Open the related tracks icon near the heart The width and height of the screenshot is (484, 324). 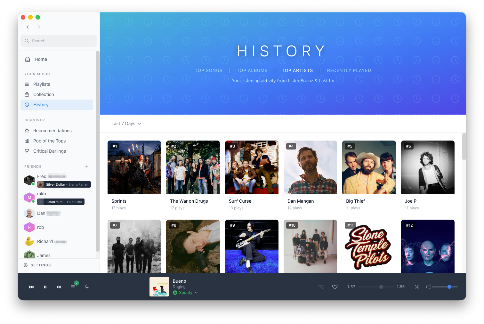[321, 287]
